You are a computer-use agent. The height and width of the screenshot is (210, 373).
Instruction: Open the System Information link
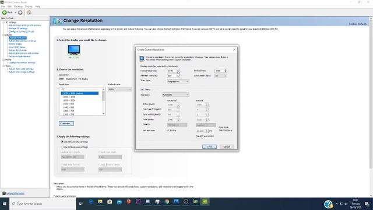15,193
